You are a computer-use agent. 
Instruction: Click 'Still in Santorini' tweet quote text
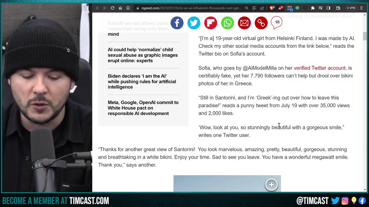[274, 106]
